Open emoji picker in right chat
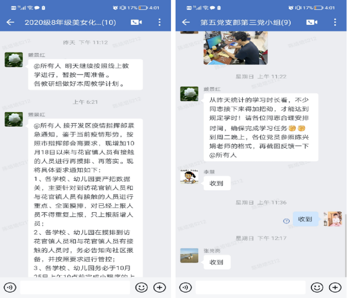347x298 pixels. (317, 288)
